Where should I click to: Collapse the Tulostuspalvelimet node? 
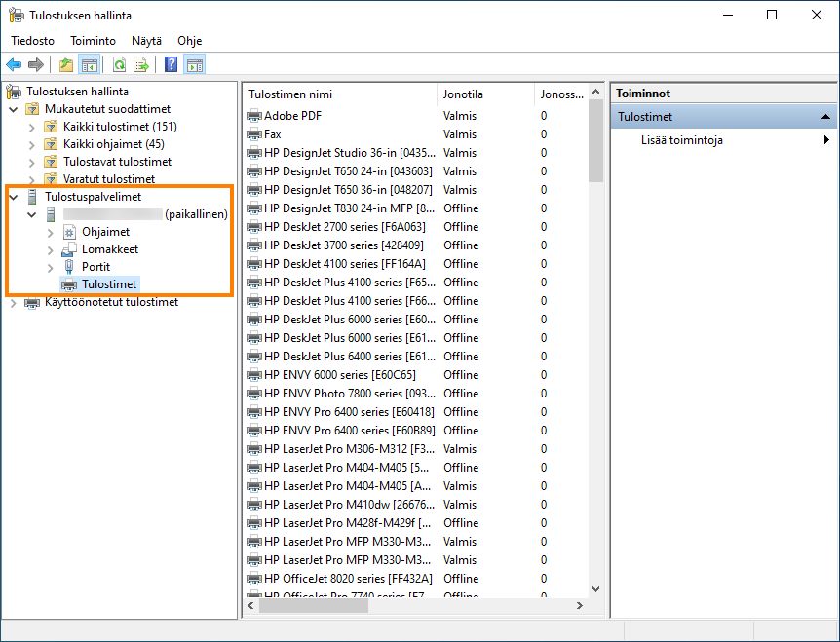(14, 197)
